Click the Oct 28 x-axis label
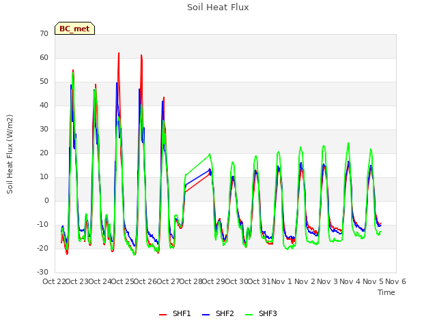The image size is (437, 327). [191, 281]
